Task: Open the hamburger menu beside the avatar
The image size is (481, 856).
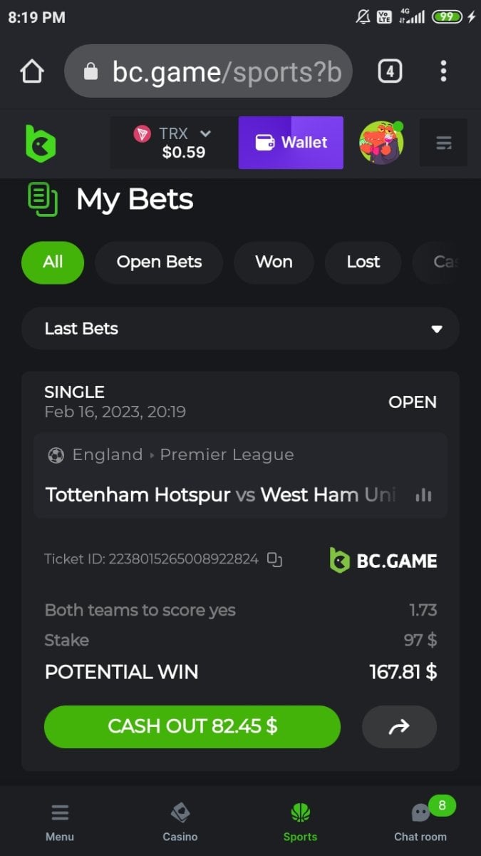Action: click(x=443, y=143)
